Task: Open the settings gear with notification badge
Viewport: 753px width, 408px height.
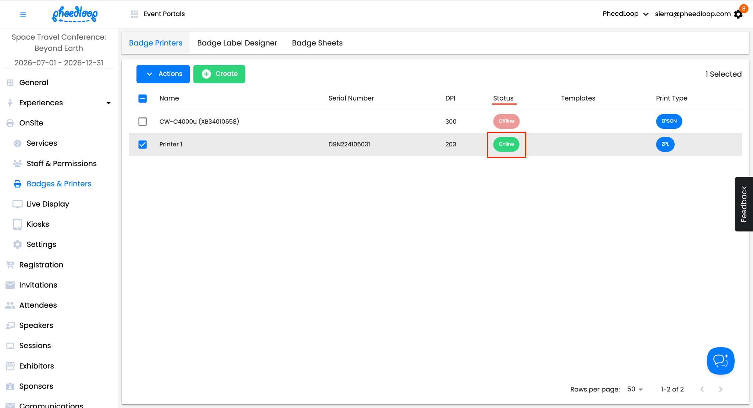Action: pyautogui.click(x=738, y=14)
